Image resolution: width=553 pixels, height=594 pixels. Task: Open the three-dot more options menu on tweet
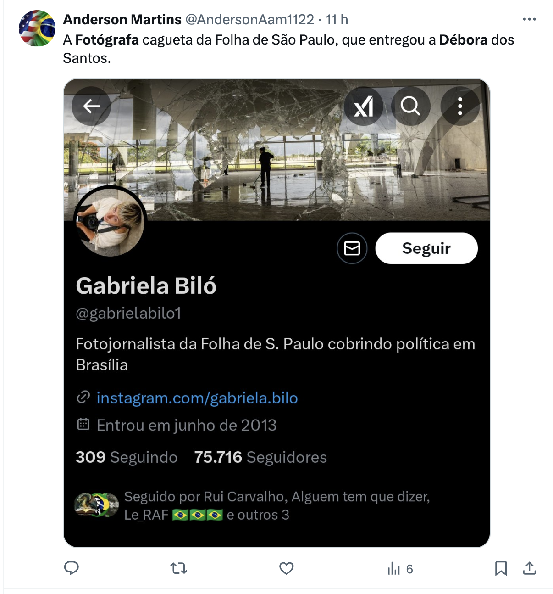point(529,19)
